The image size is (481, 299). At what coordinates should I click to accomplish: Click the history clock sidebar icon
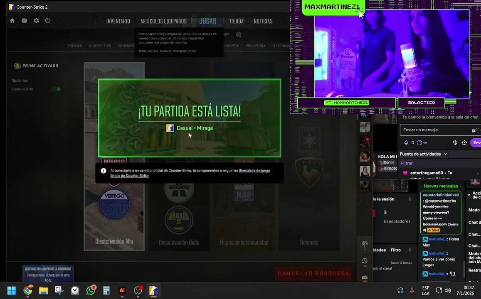coord(365,261)
